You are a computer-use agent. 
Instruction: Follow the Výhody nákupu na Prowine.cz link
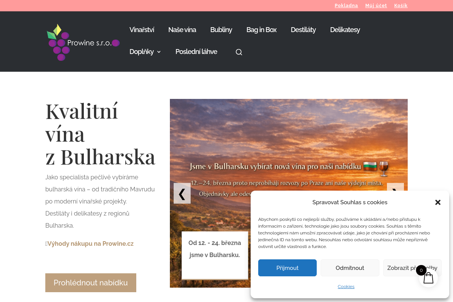tap(91, 243)
